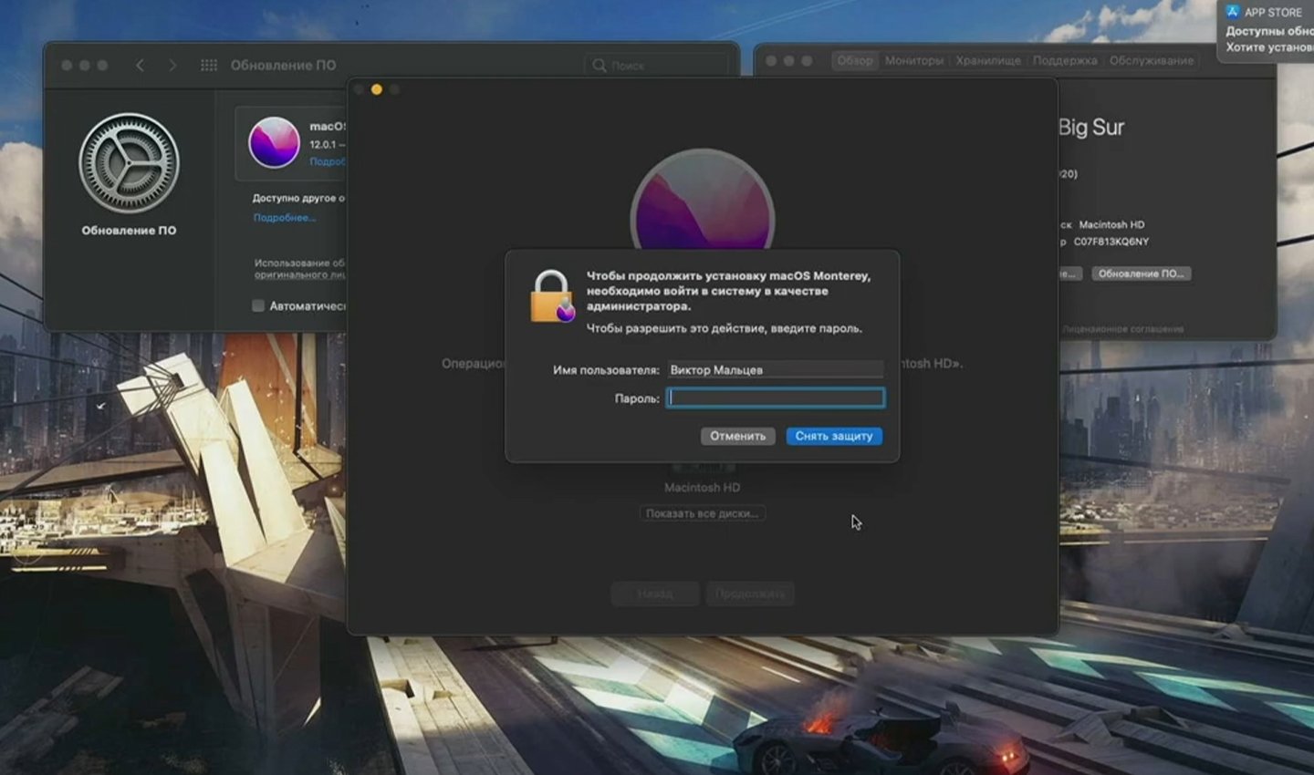
Task: Click the Поиск search field in Обновление ПО
Action: pos(656,65)
